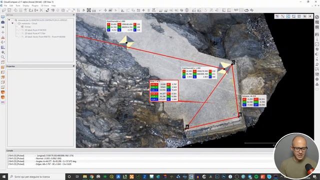Float the DB Tree panel via its corner button

[x=73, y=15]
